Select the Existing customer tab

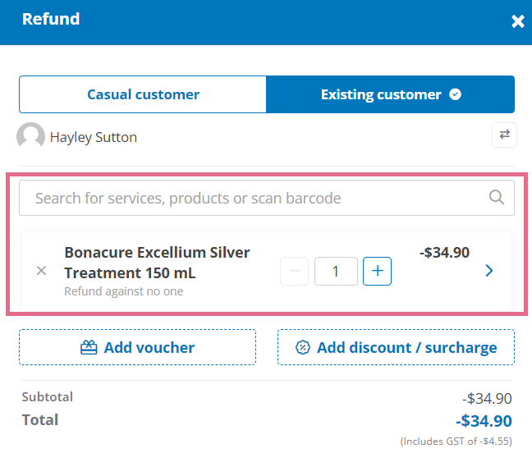[390, 94]
